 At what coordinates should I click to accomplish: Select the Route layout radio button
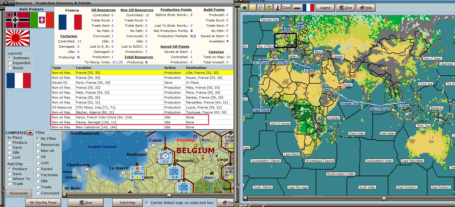click(10, 68)
